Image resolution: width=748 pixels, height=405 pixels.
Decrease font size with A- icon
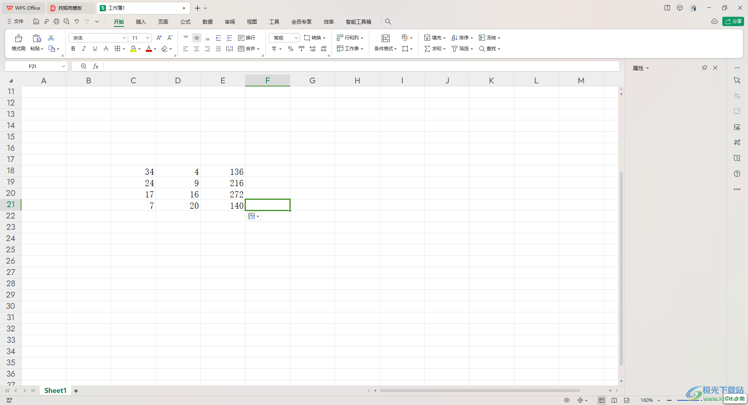[170, 38]
